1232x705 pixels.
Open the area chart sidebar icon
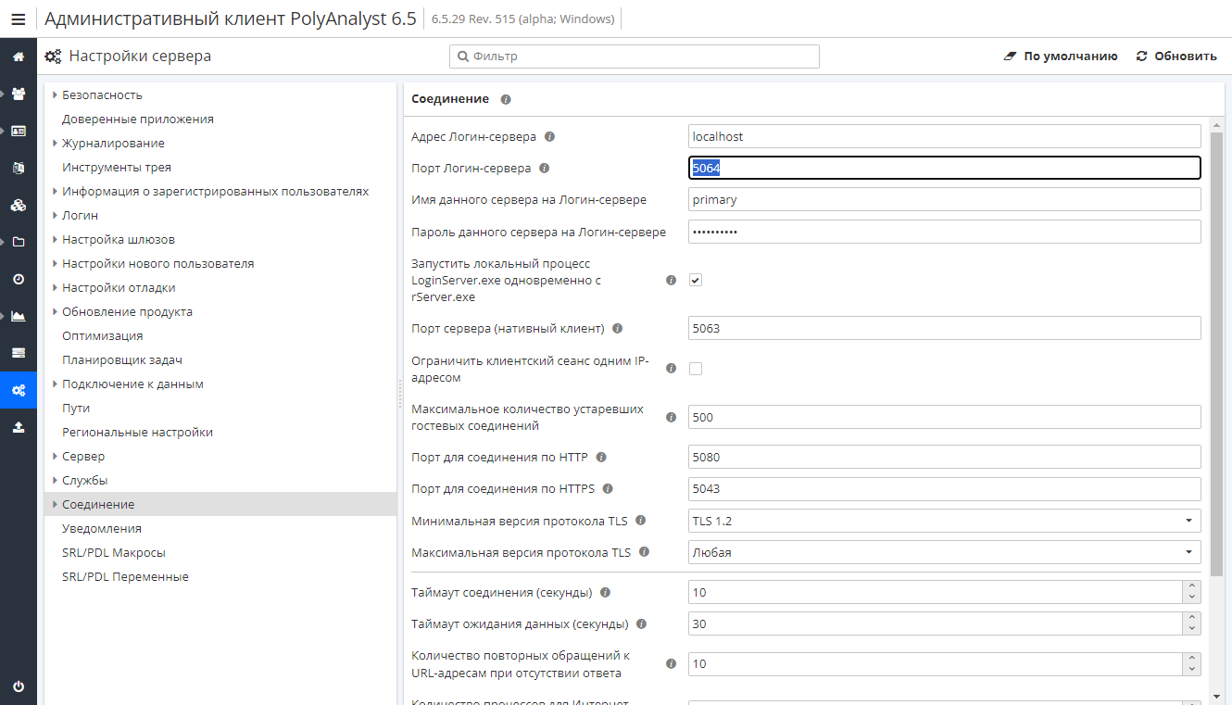(x=19, y=316)
